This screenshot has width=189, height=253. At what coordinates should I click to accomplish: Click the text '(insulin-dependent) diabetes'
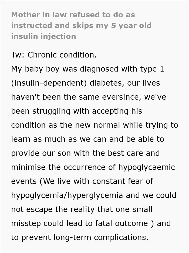[x=67, y=83]
